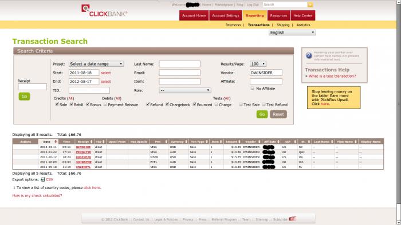This screenshot has height=225, width=401.
Task: Click select link next to Start date
Action: point(106,73)
